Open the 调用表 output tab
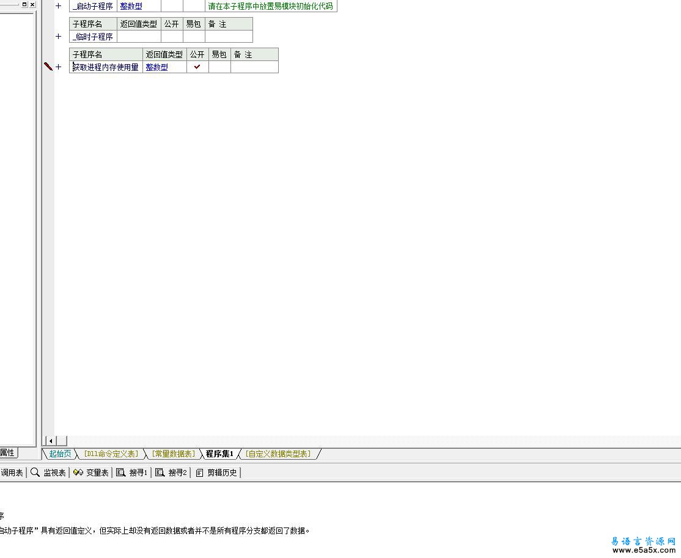This screenshot has height=558, width=681. [x=12, y=473]
